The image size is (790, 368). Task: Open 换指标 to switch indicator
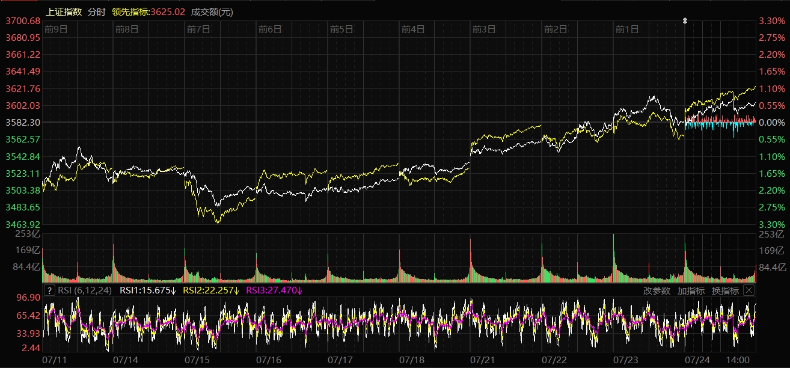(x=725, y=290)
